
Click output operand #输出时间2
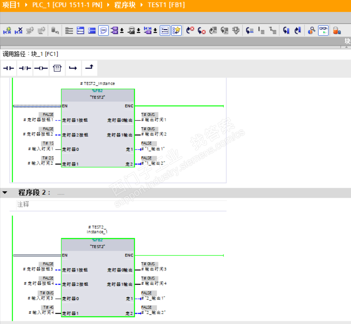[x=154, y=134]
